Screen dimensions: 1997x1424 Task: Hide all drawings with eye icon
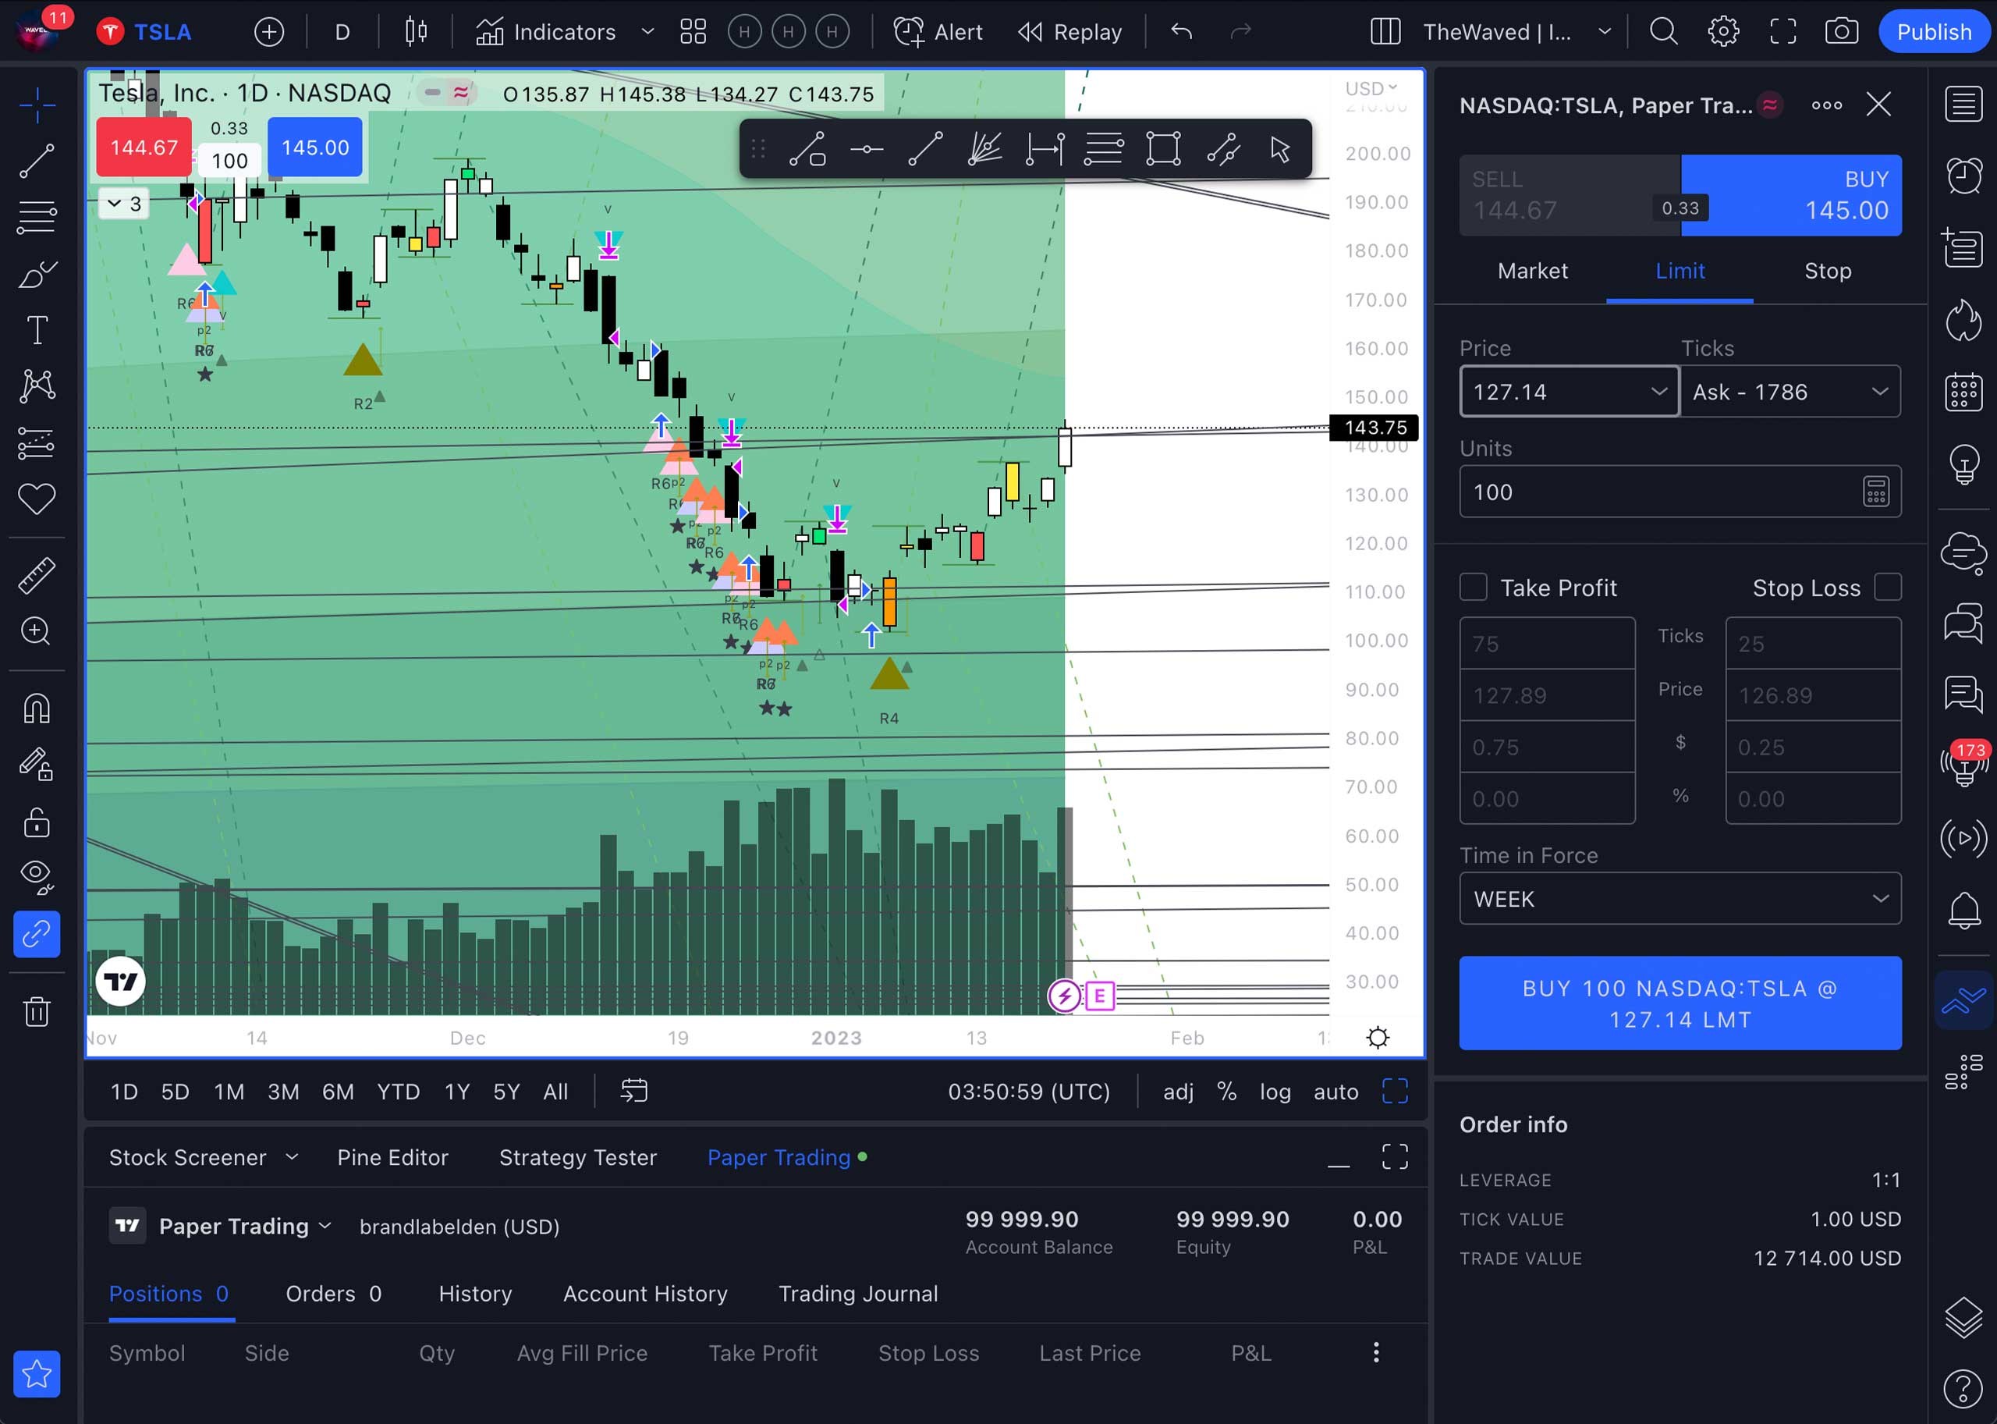click(x=37, y=878)
